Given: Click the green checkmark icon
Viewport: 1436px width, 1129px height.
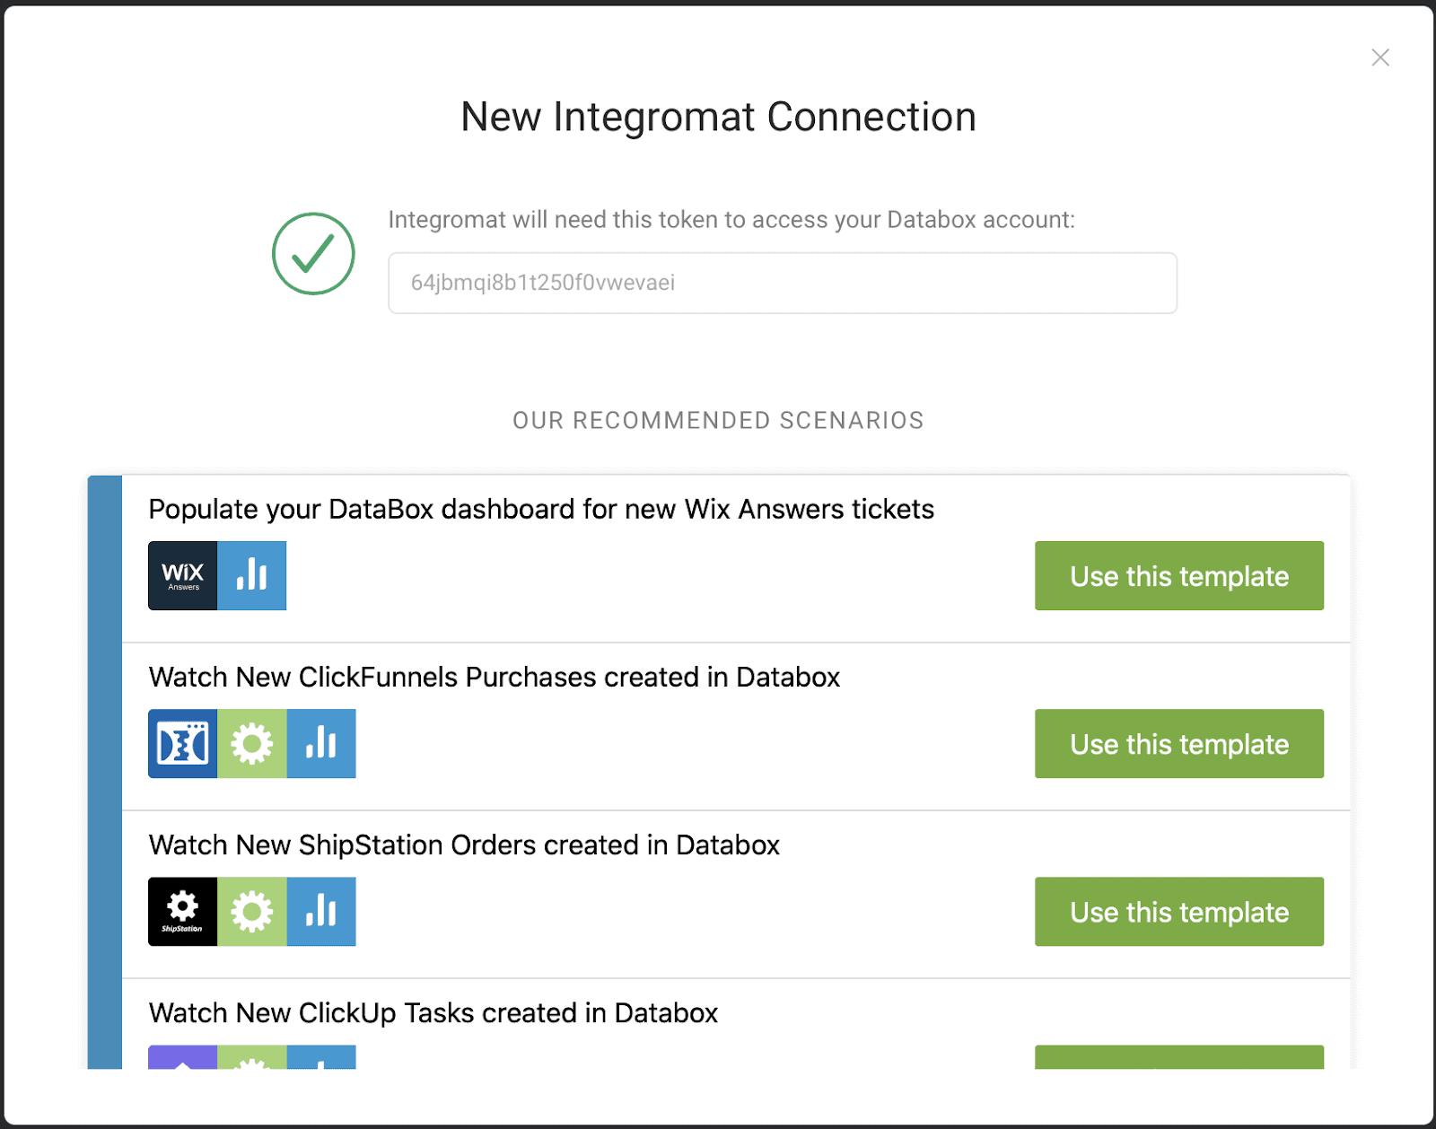Looking at the screenshot, I should click(x=313, y=253).
